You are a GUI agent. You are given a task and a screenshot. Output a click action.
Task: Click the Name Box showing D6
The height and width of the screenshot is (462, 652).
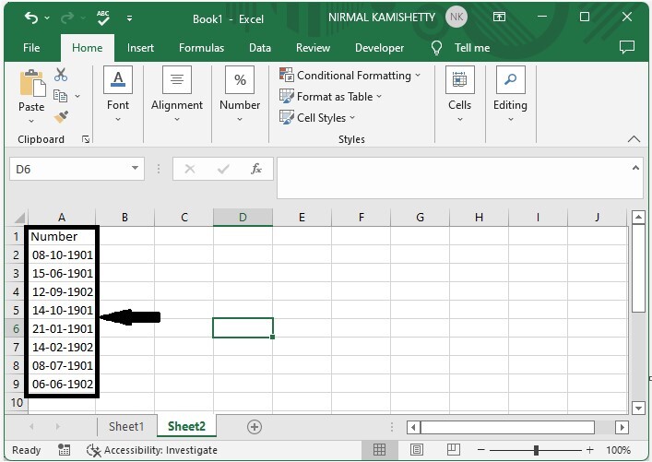[69, 169]
